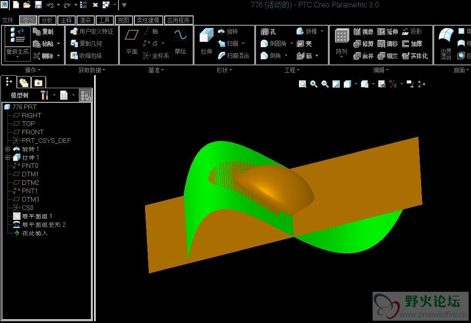
Task: Click the refit zoom icon in graphics toolbar
Action: pos(303,84)
